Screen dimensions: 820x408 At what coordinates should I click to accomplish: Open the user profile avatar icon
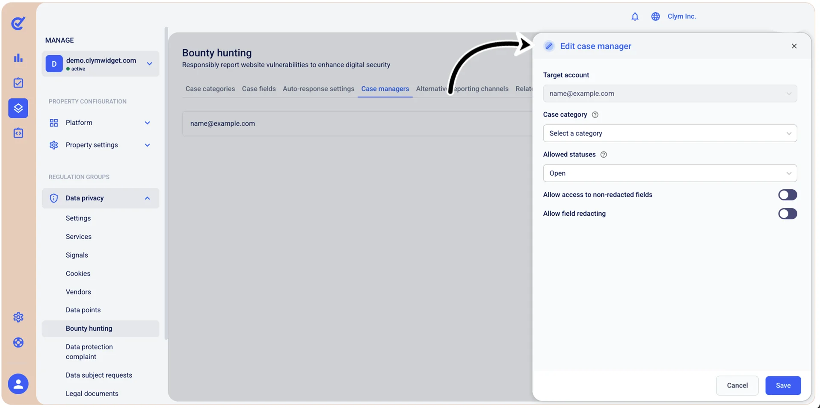pyautogui.click(x=18, y=384)
